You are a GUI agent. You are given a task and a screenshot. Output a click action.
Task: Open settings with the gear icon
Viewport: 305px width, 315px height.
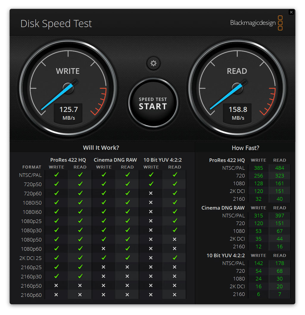point(154,63)
